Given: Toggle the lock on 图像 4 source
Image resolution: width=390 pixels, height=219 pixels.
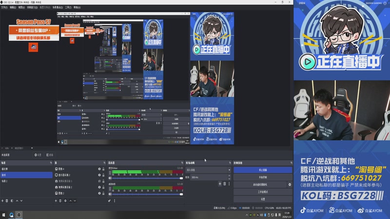Looking at the screenshot, I should tap(103, 169).
